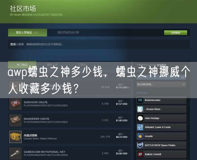Open the WANDERER CRATE listing name
This screenshot has height=160, width=197.
click(x=36, y=119)
